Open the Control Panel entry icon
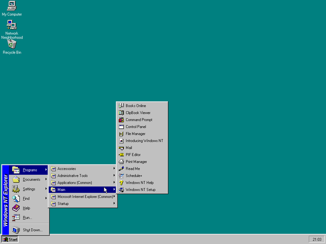Image resolution: width=326 pixels, height=244 pixels. (x=121, y=127)
